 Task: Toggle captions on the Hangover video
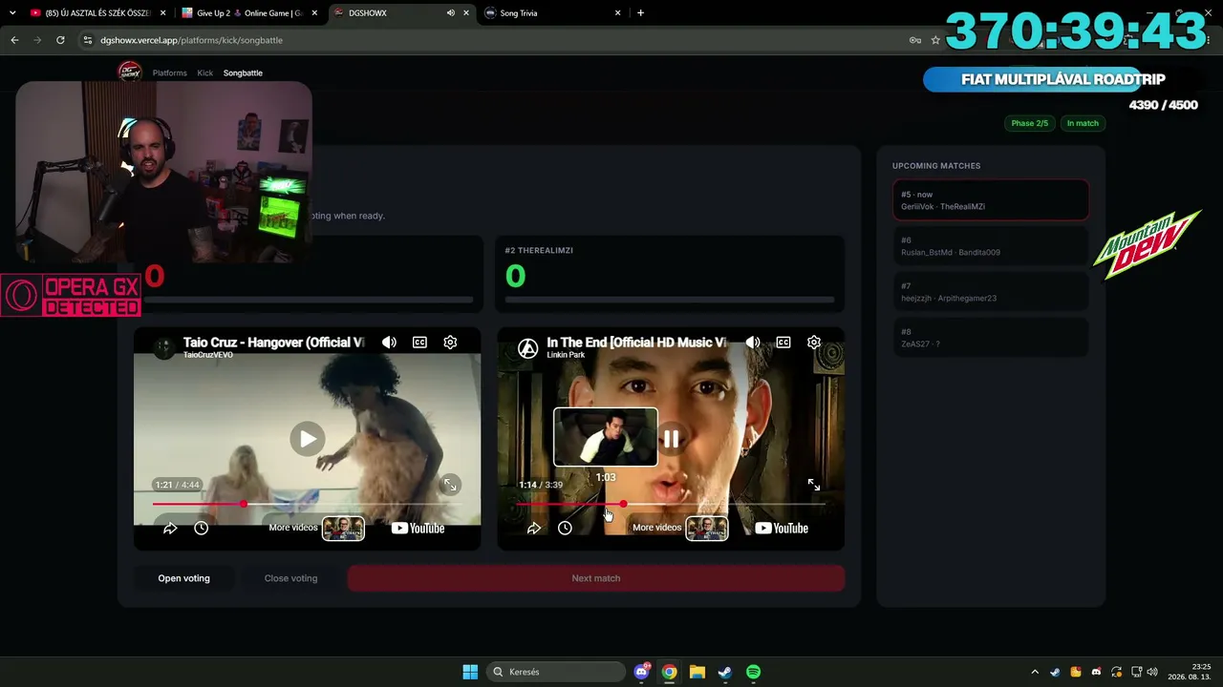pos(419,343)
